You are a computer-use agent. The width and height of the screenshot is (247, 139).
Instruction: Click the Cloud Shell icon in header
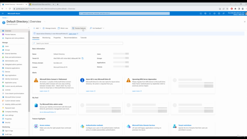tap(201, 14)
